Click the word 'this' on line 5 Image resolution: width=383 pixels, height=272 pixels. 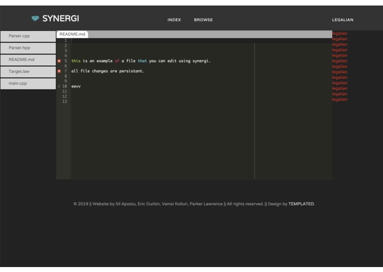pyautogui.click(x=75, y=61)
